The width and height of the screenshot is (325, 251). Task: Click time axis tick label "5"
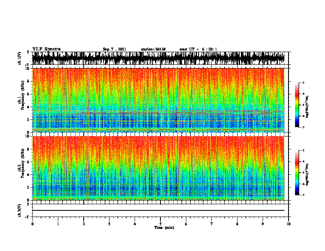(160, 224)
